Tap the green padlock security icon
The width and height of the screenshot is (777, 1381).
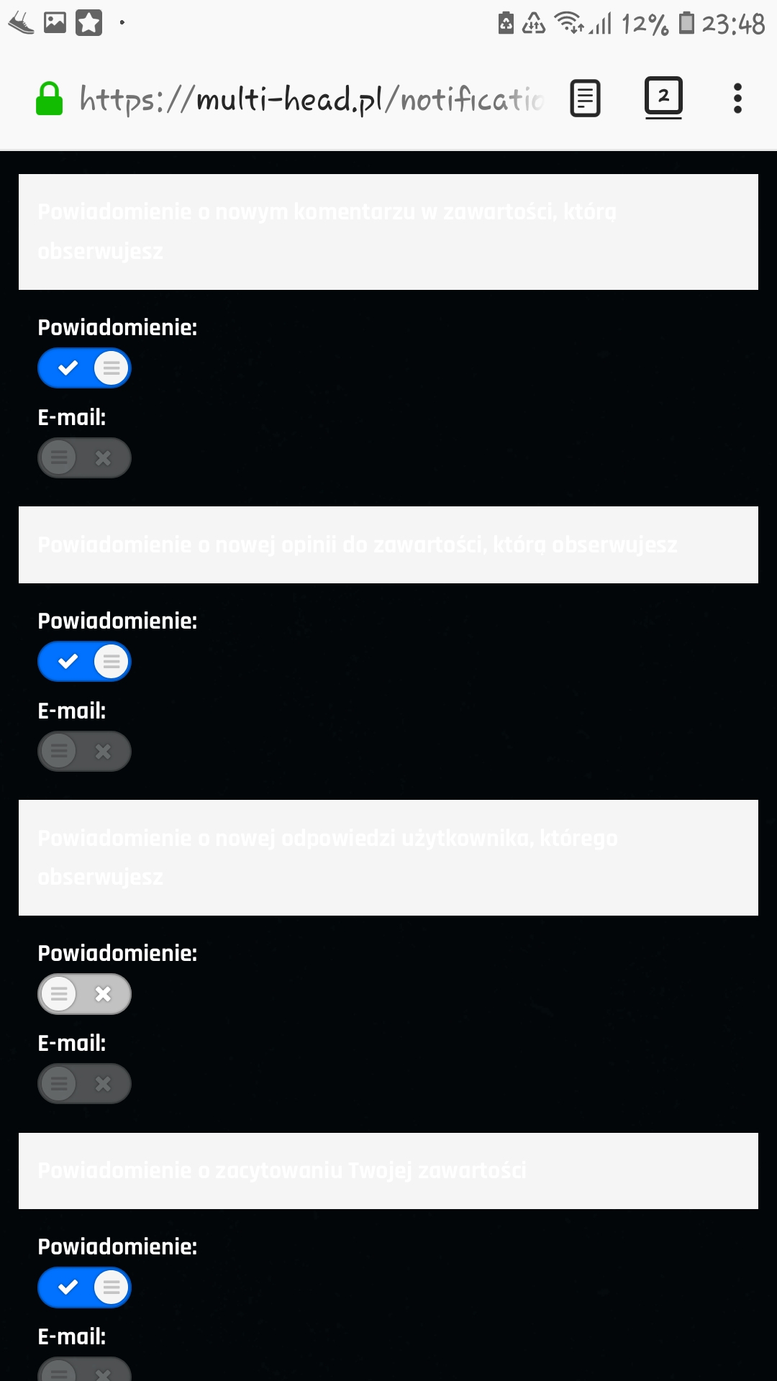click(x=49, y=99)
